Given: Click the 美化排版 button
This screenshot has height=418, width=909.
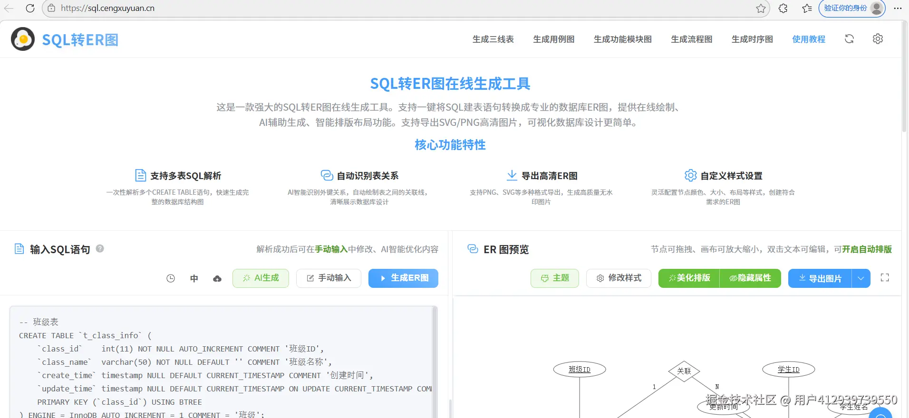Looking at the screenshot, I should 689,278.
